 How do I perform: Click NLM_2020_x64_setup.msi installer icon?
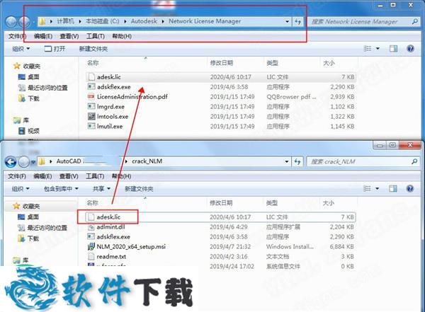pyautogui.click(x=91, y=247)
